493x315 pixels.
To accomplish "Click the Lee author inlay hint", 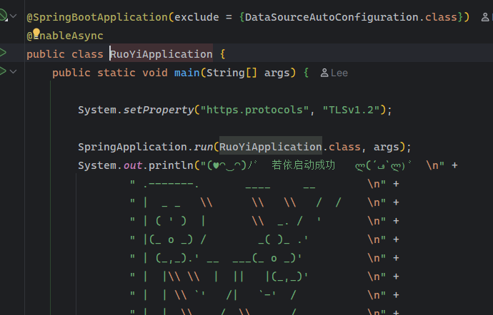I will (339, 73).
